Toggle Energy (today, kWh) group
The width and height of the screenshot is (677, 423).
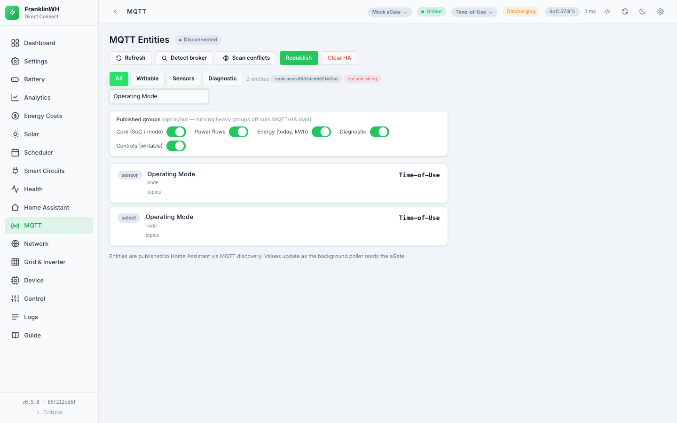[321, 132]
